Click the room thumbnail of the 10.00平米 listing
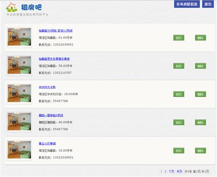Screen dimensions: 217x177 click(x=19, y=150)
